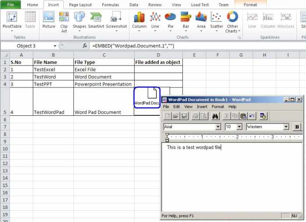
Task: Click the Insert Function fx button
Action: tap(85, 45)
